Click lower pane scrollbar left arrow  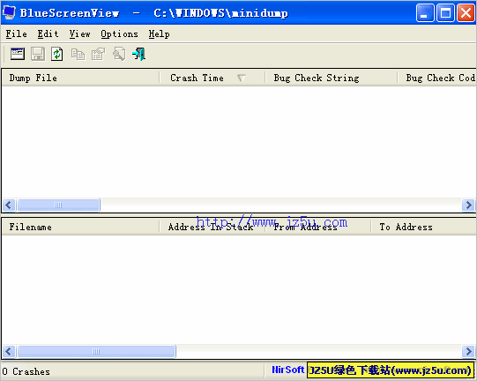(x=9, y=352)
